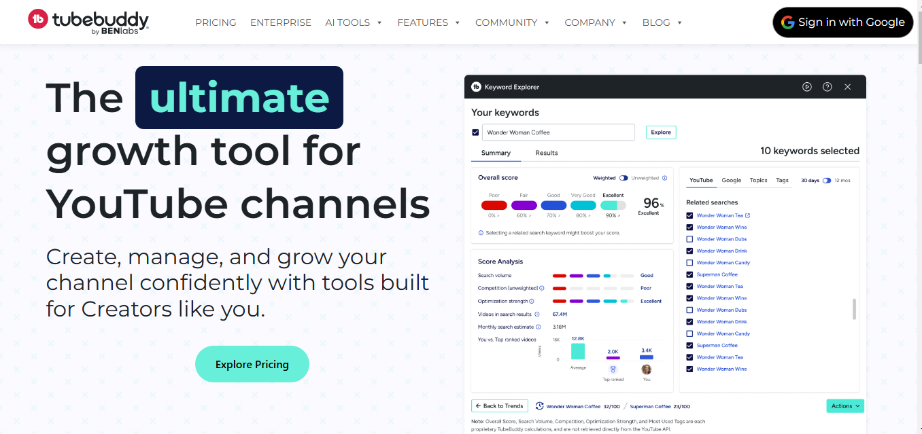Open the Actions dropdown button
Screen dimensions: 922x434
click(x=845, y=406)
